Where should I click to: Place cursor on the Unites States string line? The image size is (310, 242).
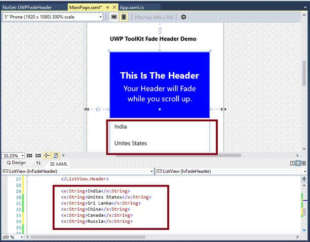pyautogui.click(x=106, y=197)
